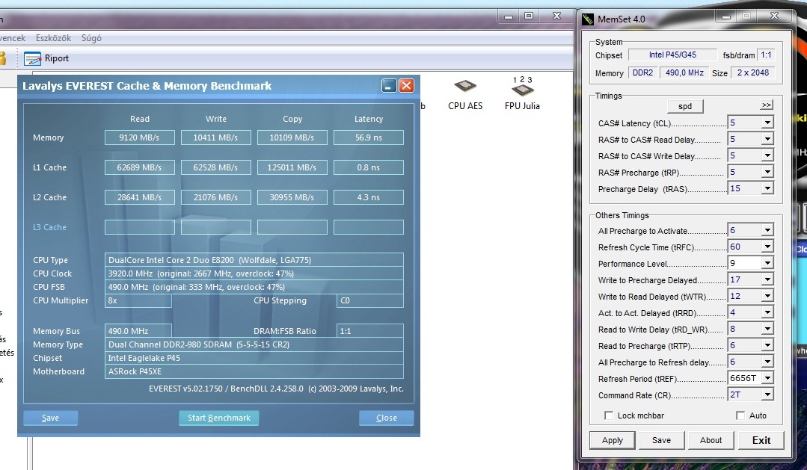
Task: Expand MemSet timings with >> button
Action: pyautogui.click(x=767, y=105)
